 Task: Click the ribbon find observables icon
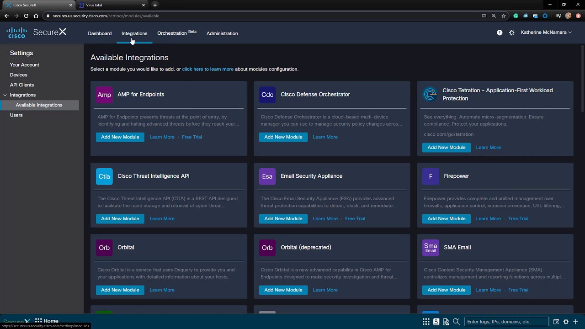pyautogui.click(x=556, y=322)
